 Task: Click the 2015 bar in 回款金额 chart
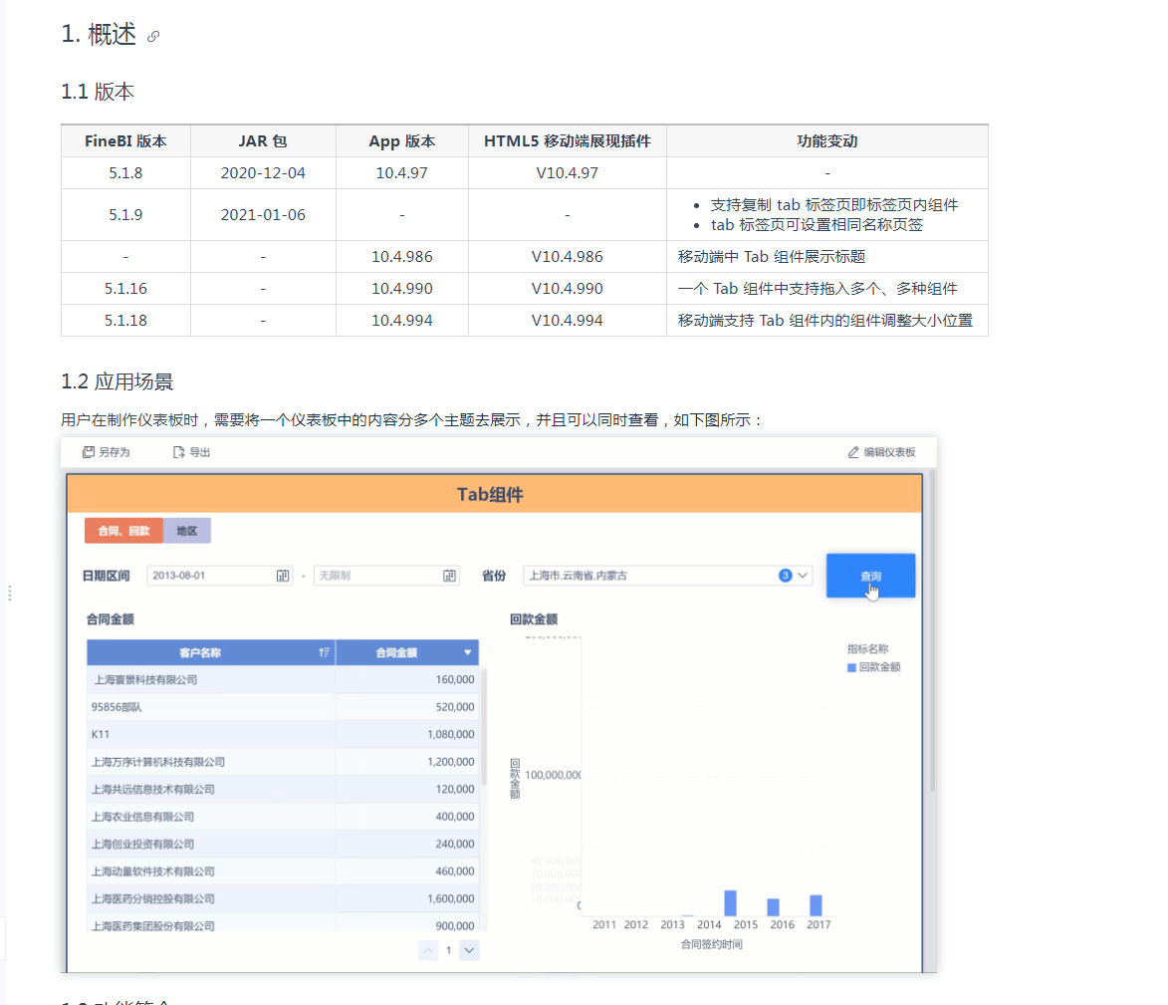pyautogui.click(x=730, y=902)
